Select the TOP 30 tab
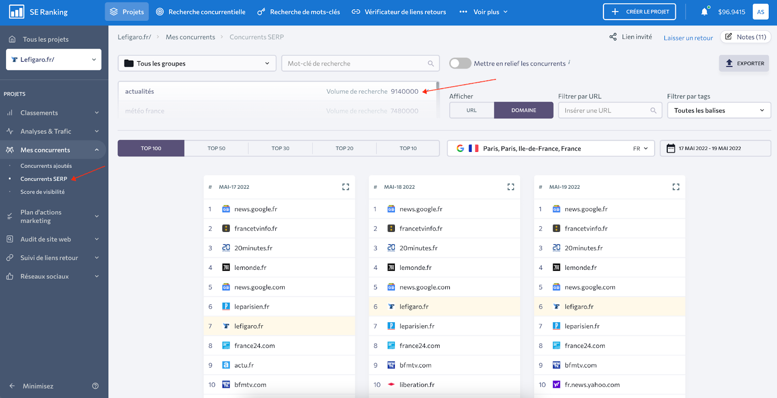777x398 pixels. (280, 149)
